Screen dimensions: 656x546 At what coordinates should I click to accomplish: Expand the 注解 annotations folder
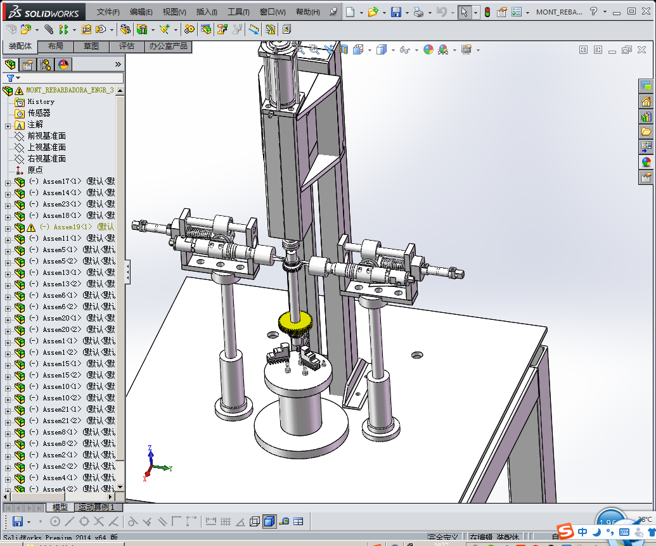8,125
